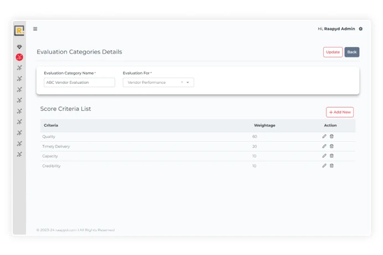Open the diamond icon in sidebar
Screen dimensions: 383x255
click(x=19, y=47)
